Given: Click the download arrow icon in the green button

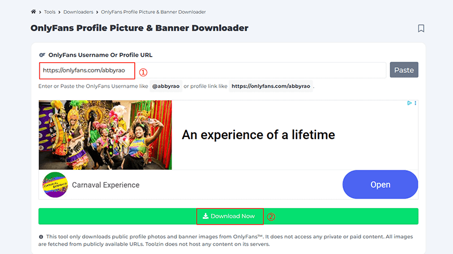Looking at the screenshot, I should pyautogui.click(x=206, y=216).
